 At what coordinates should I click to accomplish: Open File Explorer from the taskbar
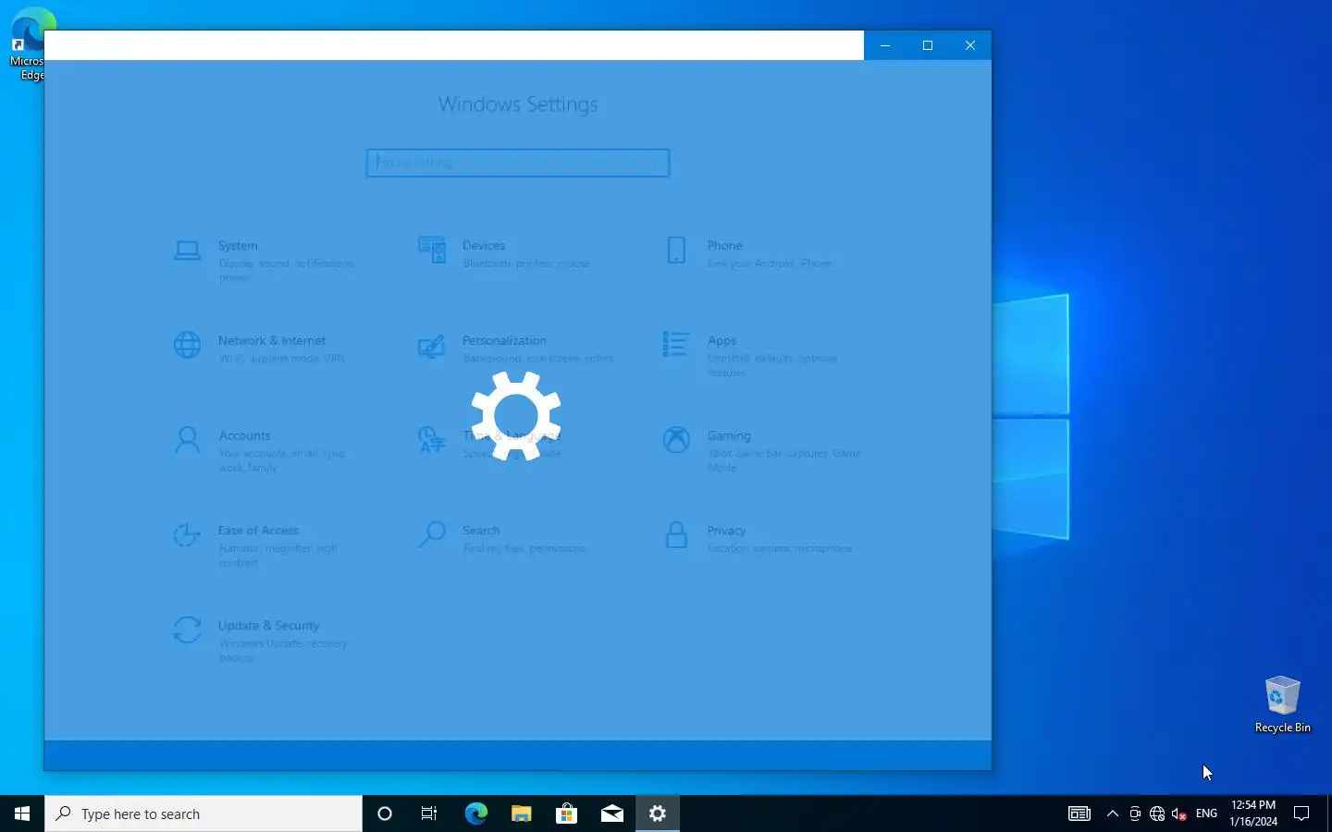(x=521, y=814)
